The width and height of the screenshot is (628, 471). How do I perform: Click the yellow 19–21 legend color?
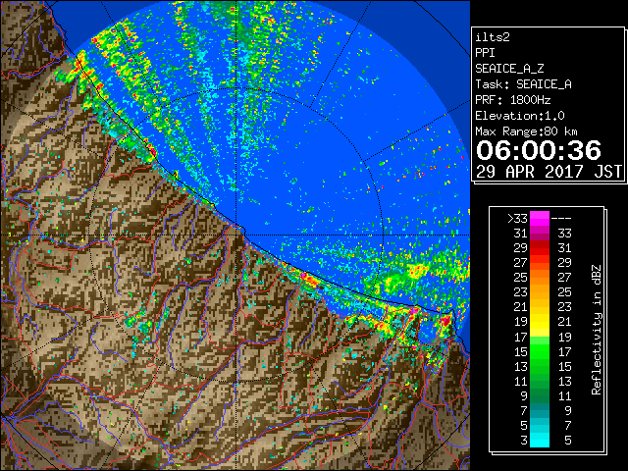[x=540, y=322]
